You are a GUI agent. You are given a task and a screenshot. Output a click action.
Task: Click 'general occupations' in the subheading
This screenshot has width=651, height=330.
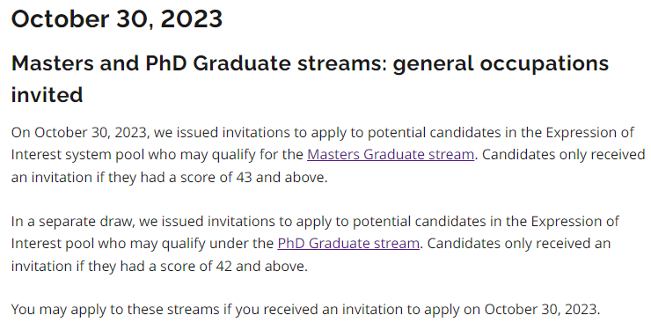501,63
